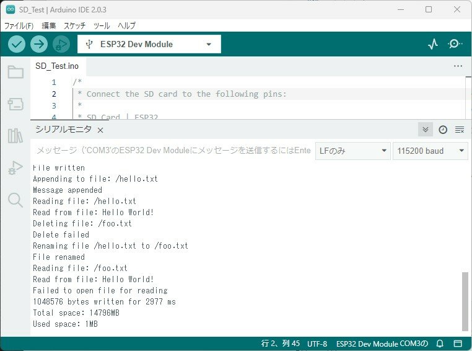Open the line ending dropdown LFのみ
Image resolution: width=472 pixels, height=351 pixels.
352,151
